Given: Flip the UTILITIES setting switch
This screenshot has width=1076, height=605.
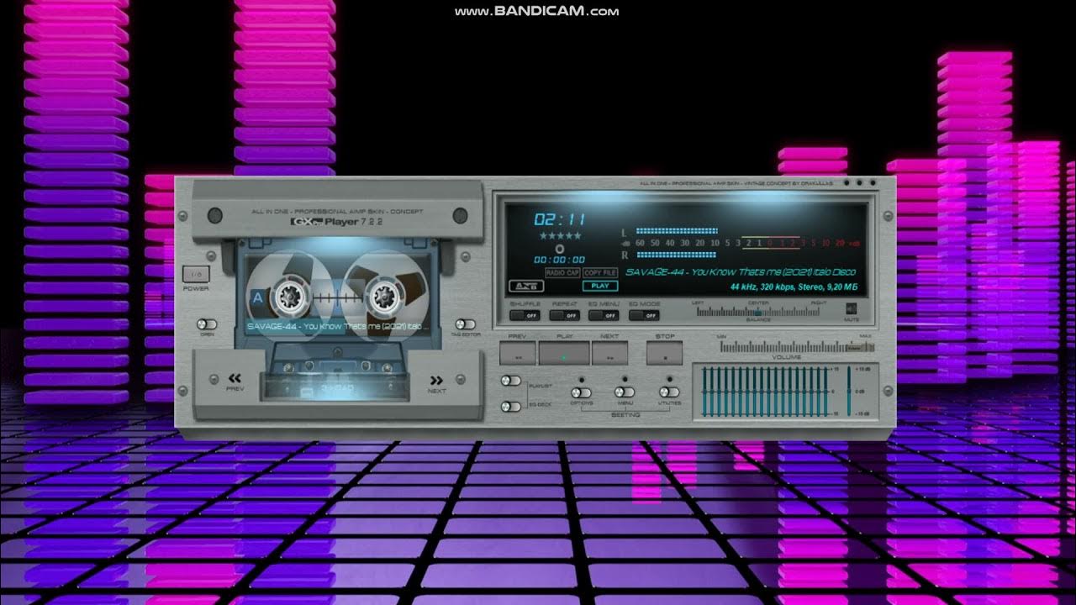Looking at the screenshot, I should 669,392.
